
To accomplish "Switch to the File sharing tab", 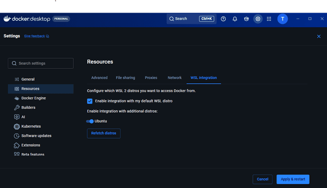I will click(x=125, y=78).
